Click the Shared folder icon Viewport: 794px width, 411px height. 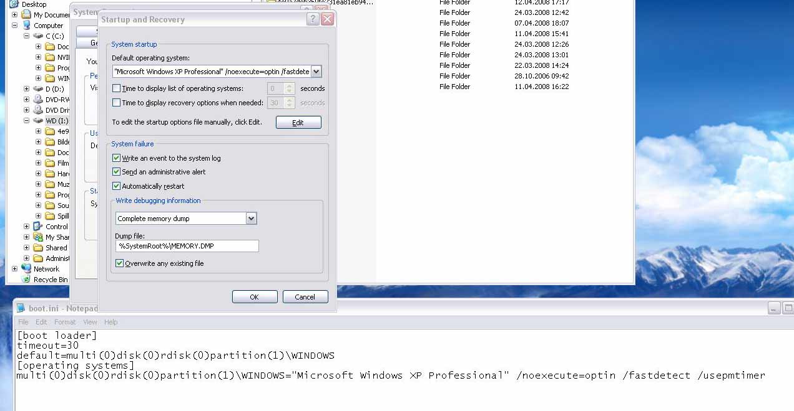(38, 248)
